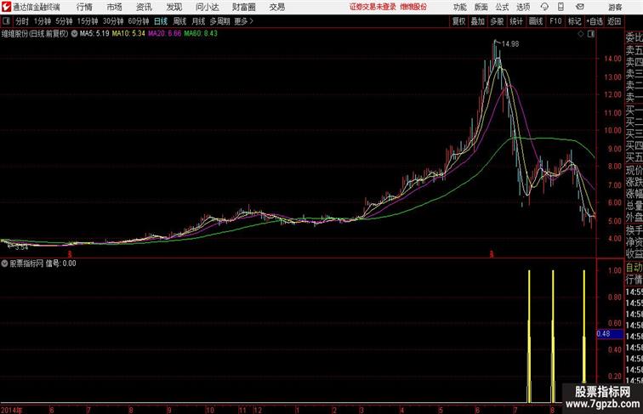The image size is (643, 414).
Task: Click the 统计 statistics button
Action: click(x=516, y=21)
